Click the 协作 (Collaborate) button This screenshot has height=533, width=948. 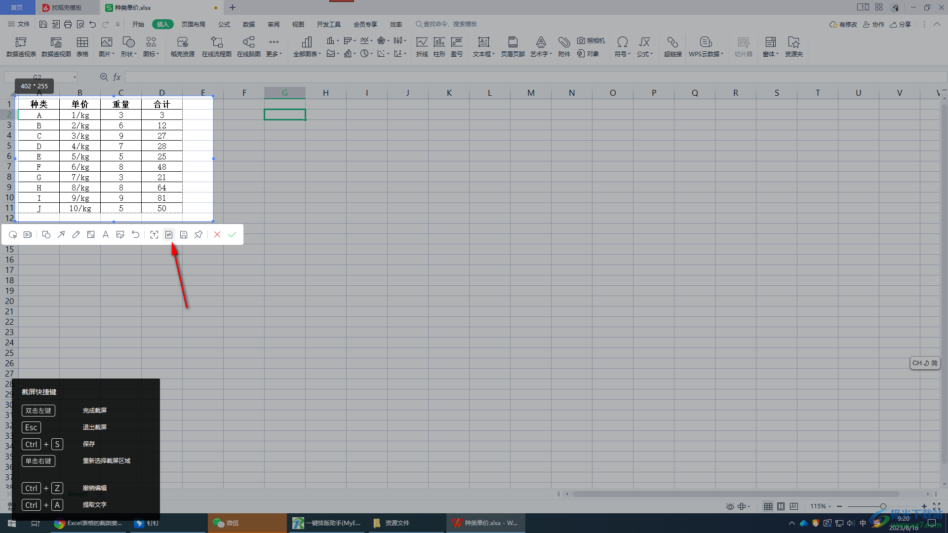pos(873,24)
